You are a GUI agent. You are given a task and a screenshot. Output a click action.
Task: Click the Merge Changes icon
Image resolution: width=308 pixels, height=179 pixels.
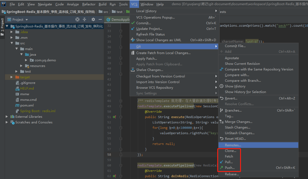(221, 122)
